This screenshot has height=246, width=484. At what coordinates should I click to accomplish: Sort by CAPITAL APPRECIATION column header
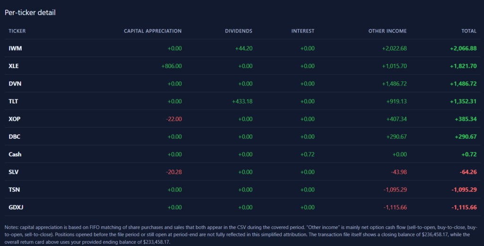(152, 31)
